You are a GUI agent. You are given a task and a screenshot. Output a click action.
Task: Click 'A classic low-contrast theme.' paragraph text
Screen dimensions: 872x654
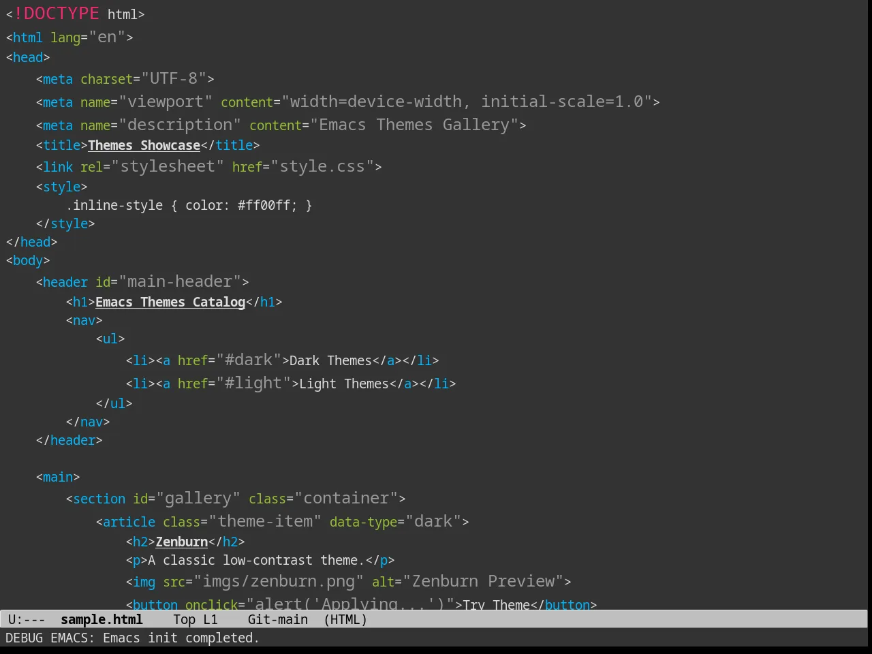tap(256, 560)
